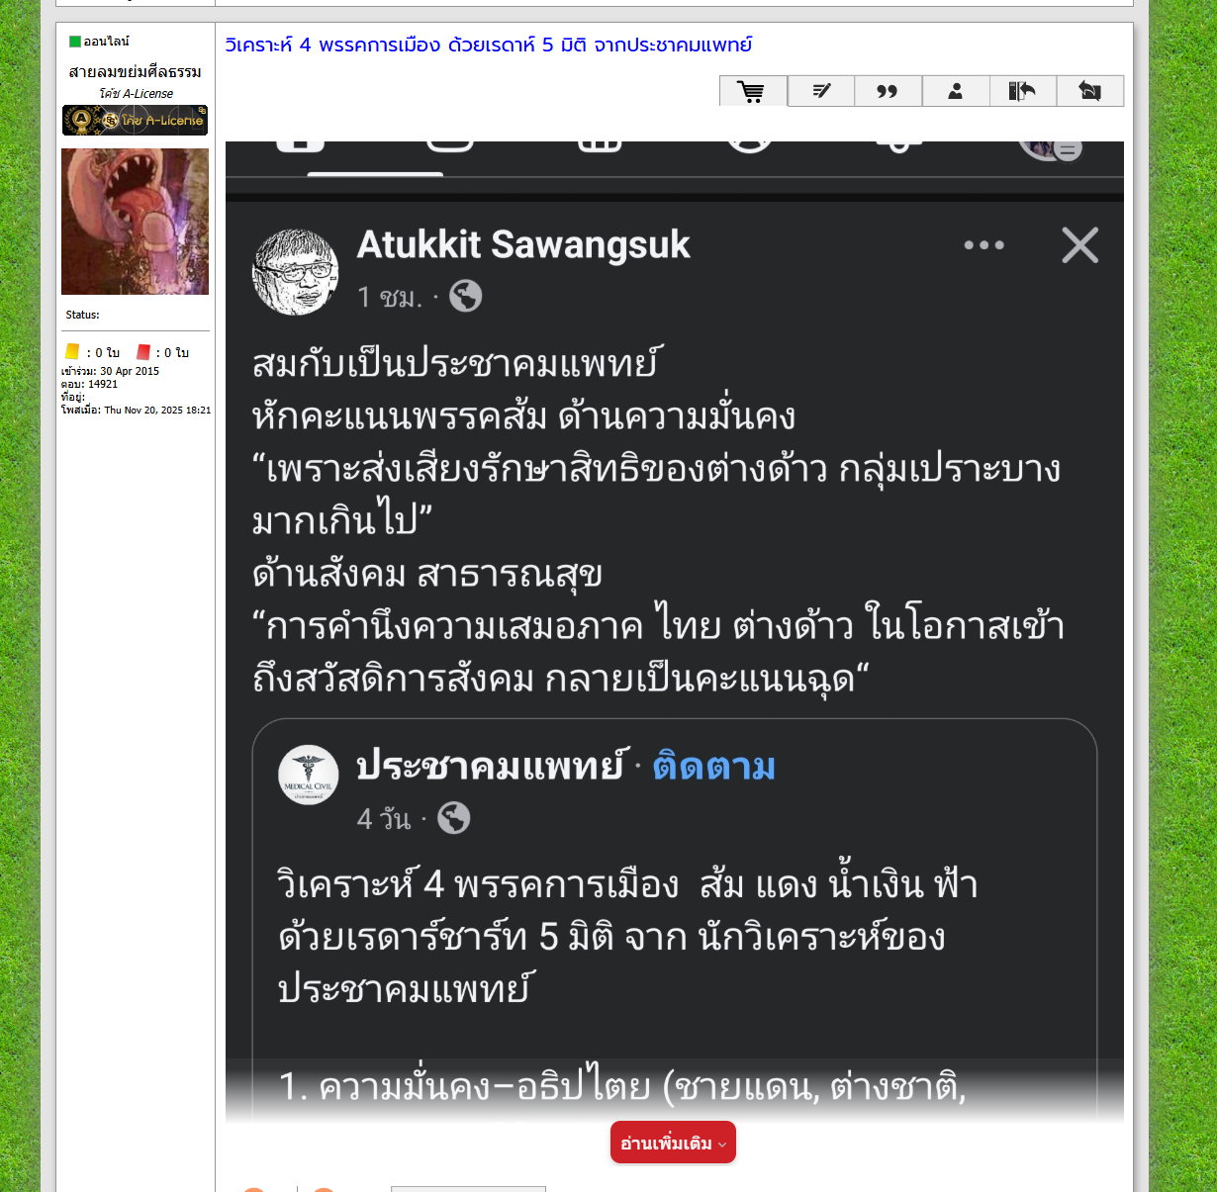
Task: Click the three dots menu in Facebook post
Action: pos(984,245)
